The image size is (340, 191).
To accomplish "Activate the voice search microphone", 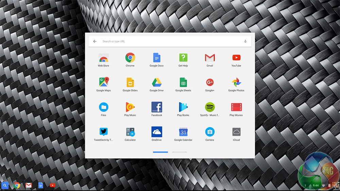I will (x=245, y=41).
